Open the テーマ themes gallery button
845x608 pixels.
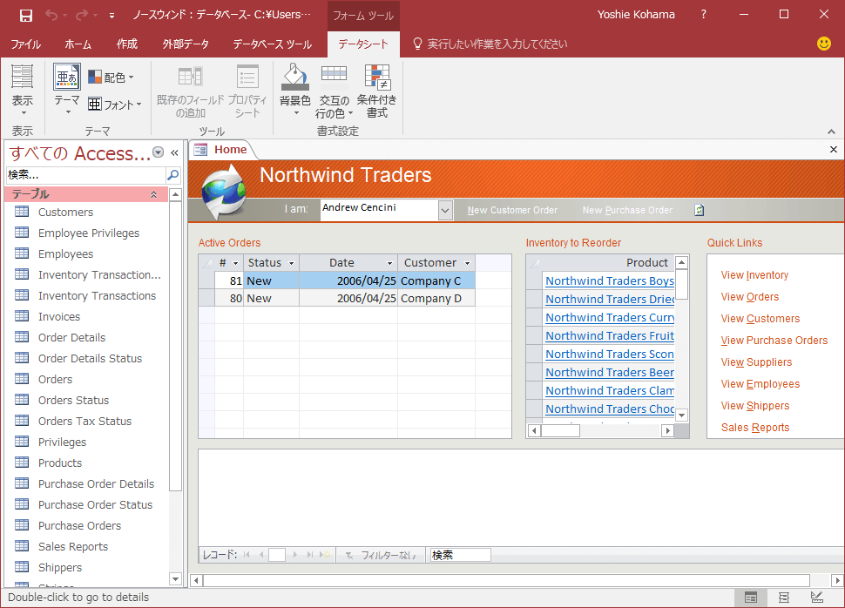67,89
